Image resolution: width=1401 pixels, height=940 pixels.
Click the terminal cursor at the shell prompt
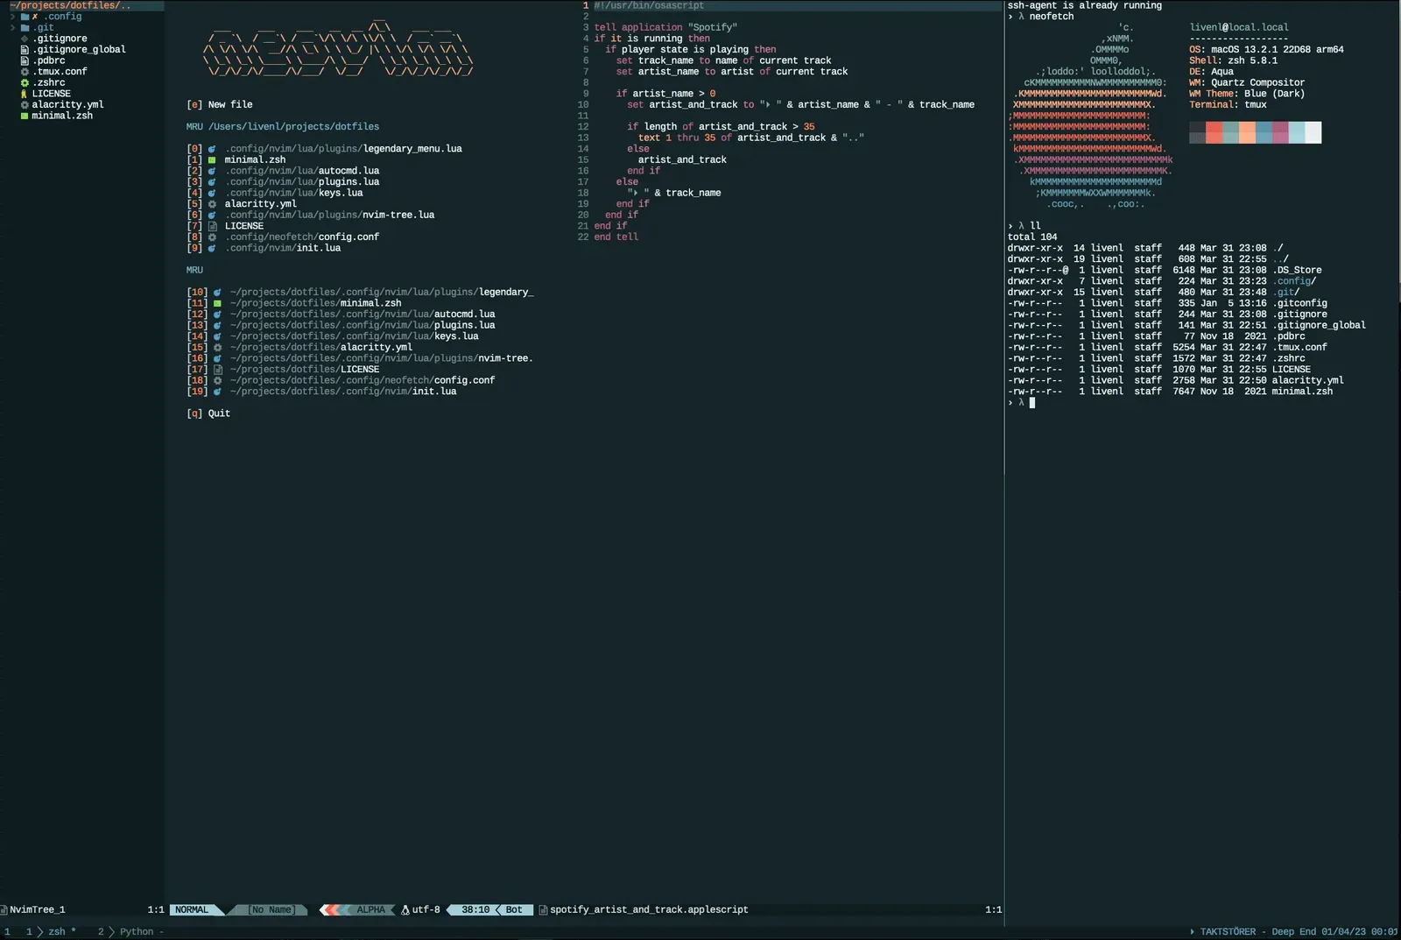pos(1032,403)
